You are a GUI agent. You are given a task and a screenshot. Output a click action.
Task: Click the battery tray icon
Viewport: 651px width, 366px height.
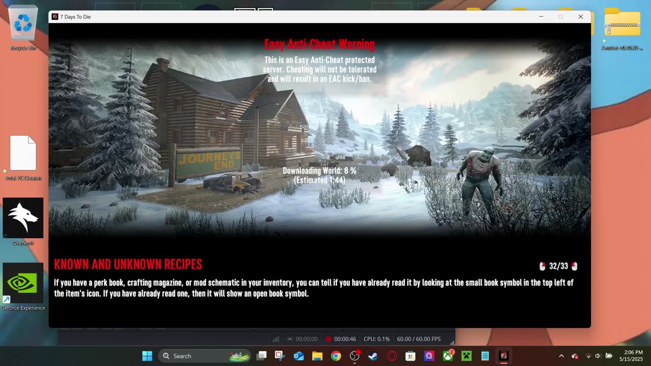tap(609, 356)
